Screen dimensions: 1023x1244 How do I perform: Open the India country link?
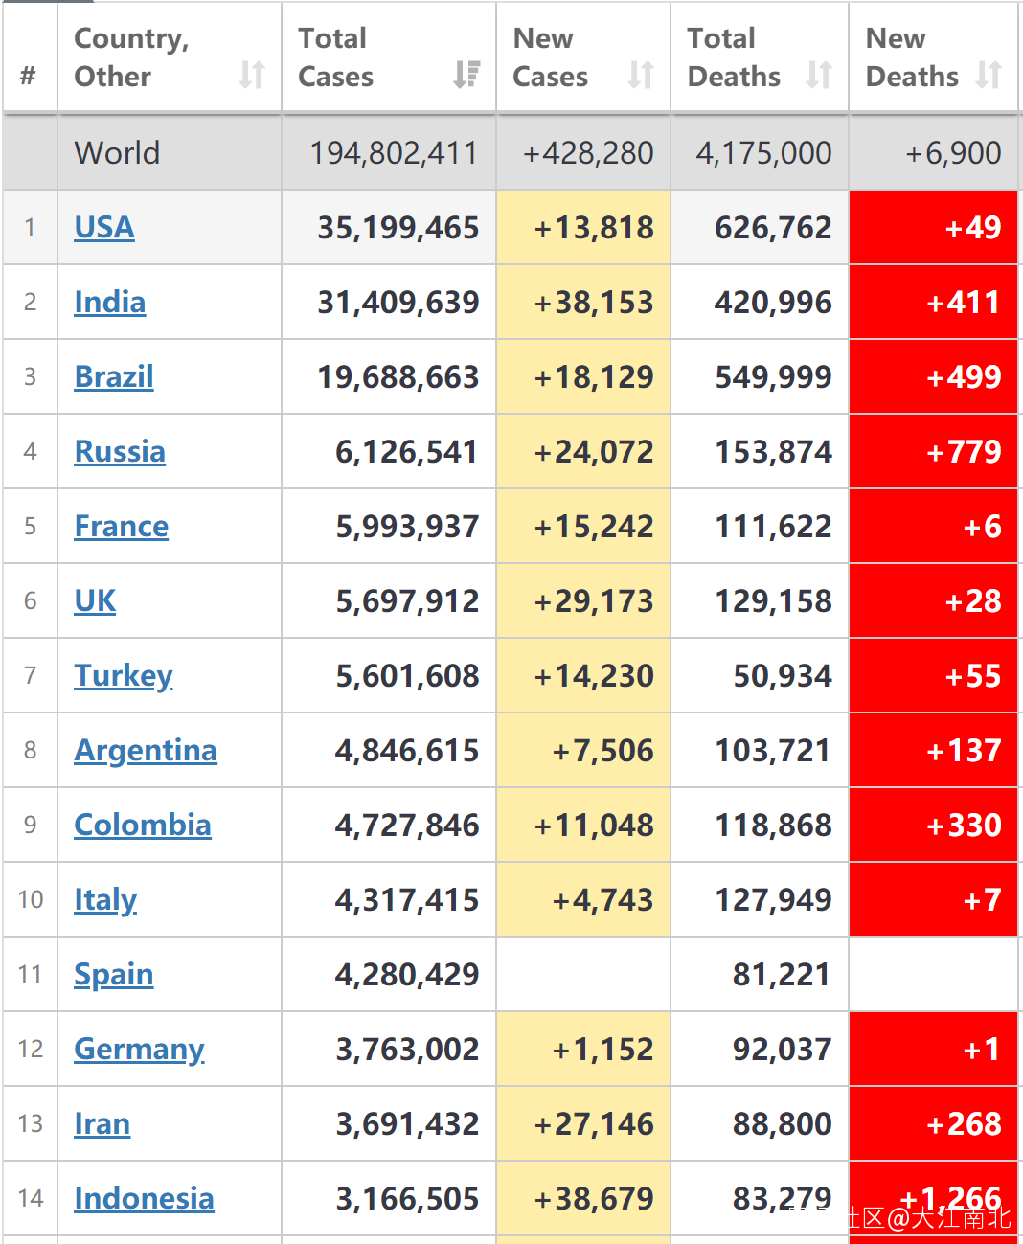tap(110, 302)
